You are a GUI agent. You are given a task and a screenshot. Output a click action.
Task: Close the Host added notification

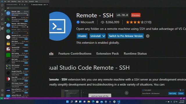tap(183, 90)
